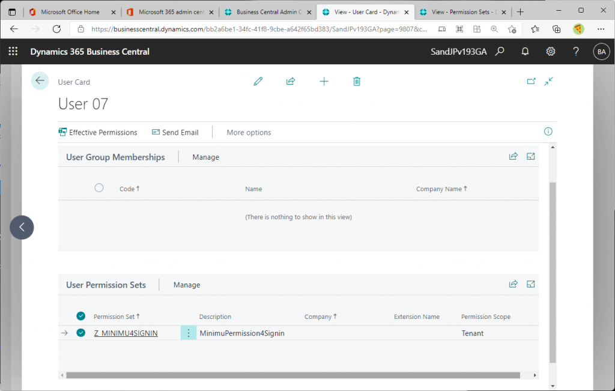The image size is (615, 391).
Task: Click the collapse page arrows icon
Action: (x=548, y=81)
